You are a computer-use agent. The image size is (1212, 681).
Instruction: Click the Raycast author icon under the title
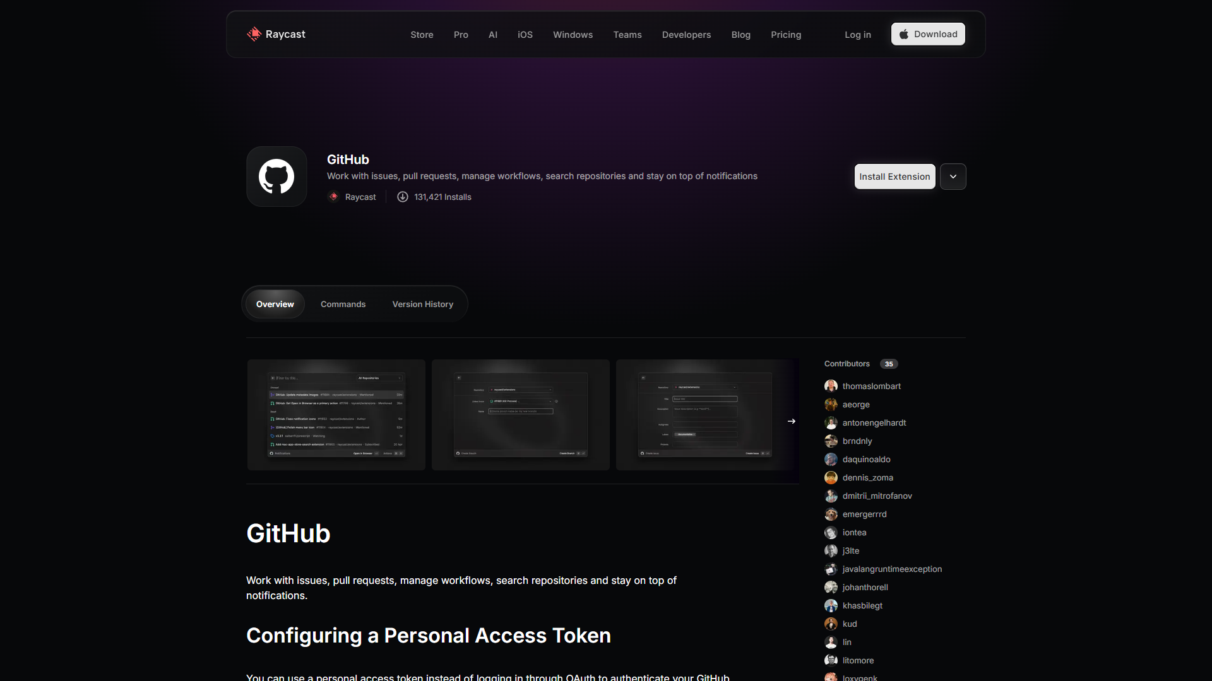click(x=333, y=197)
